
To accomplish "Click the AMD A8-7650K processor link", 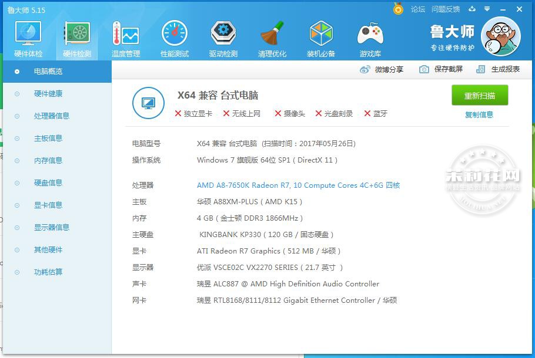I will [x=298, y=185].
